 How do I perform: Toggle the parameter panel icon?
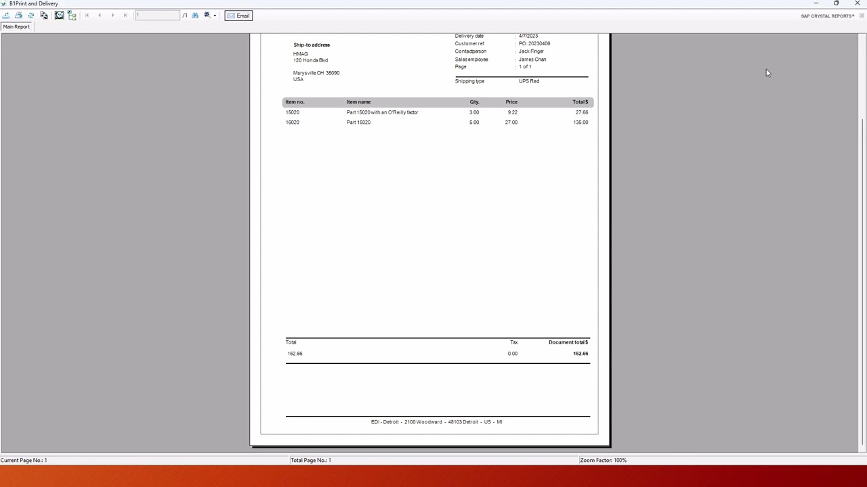59,16
